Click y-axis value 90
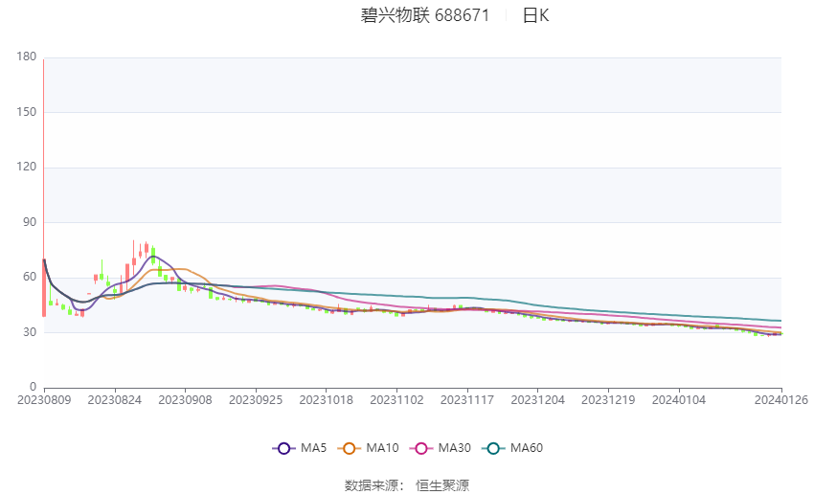This screenshot has height=495, width=814. point(30,222)
